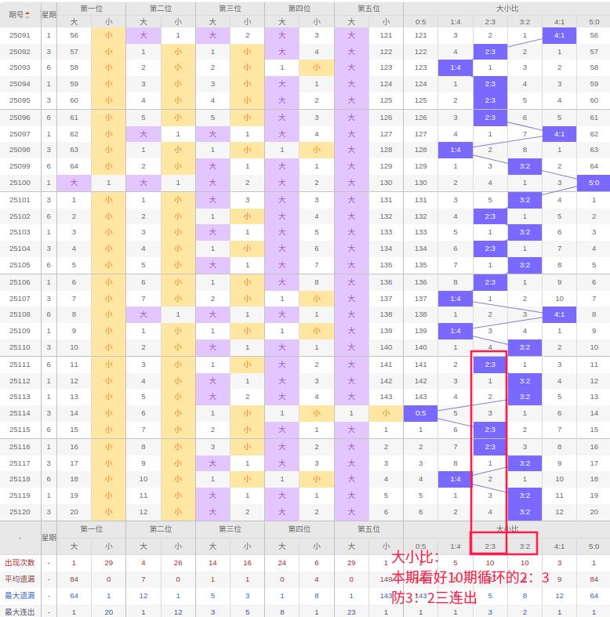
Task: Click the 期号 column header text
Action: click(16, 15)
